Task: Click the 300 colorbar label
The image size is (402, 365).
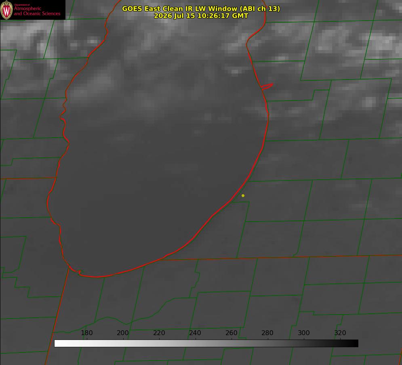Action: click(x=304, y=333)
